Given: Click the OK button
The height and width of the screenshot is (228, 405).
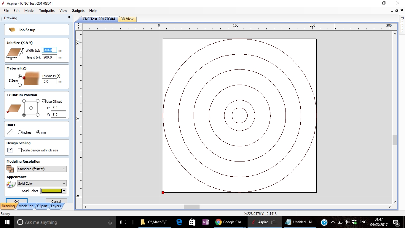Looking at the screenshot, I should point(17,201).
